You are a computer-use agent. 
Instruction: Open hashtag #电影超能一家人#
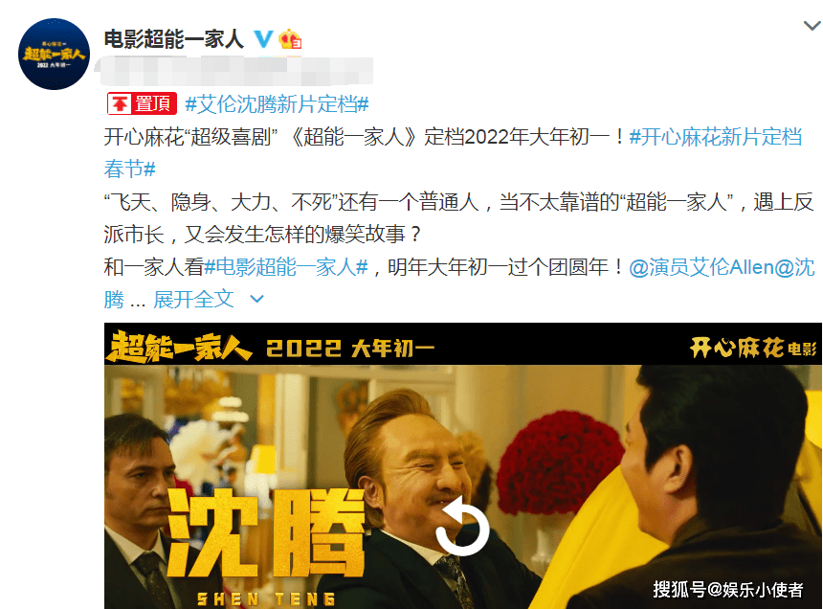tap(286, 267)
